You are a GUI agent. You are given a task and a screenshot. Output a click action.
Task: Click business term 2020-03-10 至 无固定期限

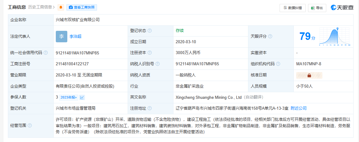[79, 75]
